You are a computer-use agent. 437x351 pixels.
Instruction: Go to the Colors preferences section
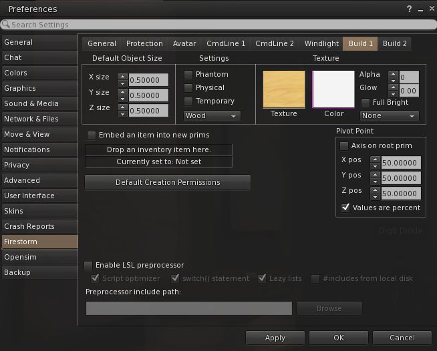(x=39, y=73)
